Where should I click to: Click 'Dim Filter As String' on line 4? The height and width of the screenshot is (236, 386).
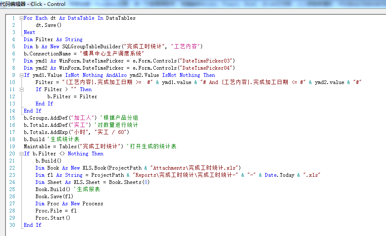tap(53, 39)
